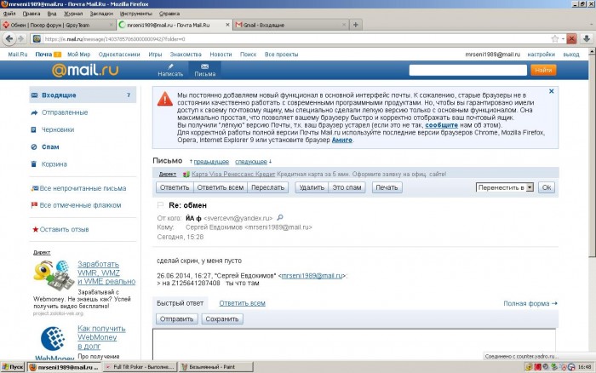
Task: Switch to the Gmail Входящие tab
Action: tap(291, 25)
